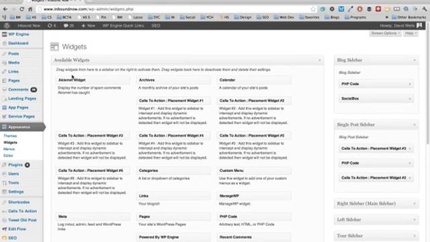Viewport: 430px width, 242px height.
Task: Collapse the Blog Sidebar panel
Action: tap(415, 60)
